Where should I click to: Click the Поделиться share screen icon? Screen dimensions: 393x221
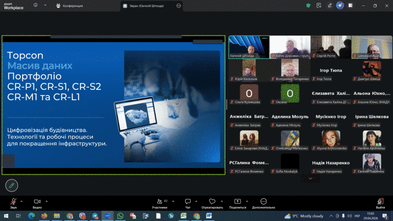tap(237, 202)
